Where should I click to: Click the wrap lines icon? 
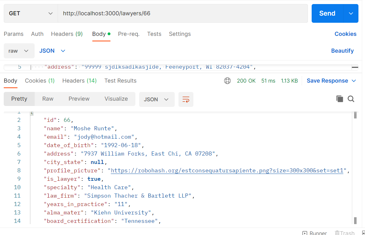186,99
